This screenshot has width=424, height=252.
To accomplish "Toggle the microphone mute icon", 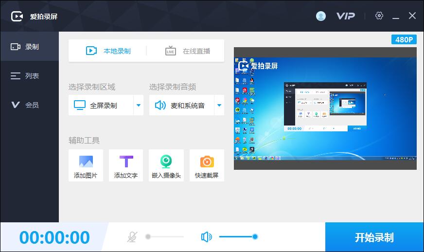I will pos(132,237).
